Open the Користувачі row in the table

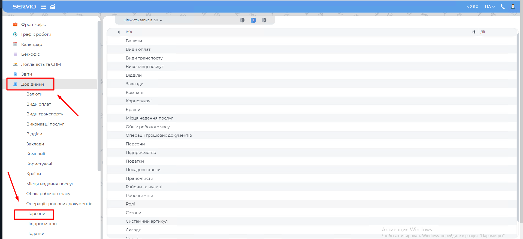[x=138, y=101]
